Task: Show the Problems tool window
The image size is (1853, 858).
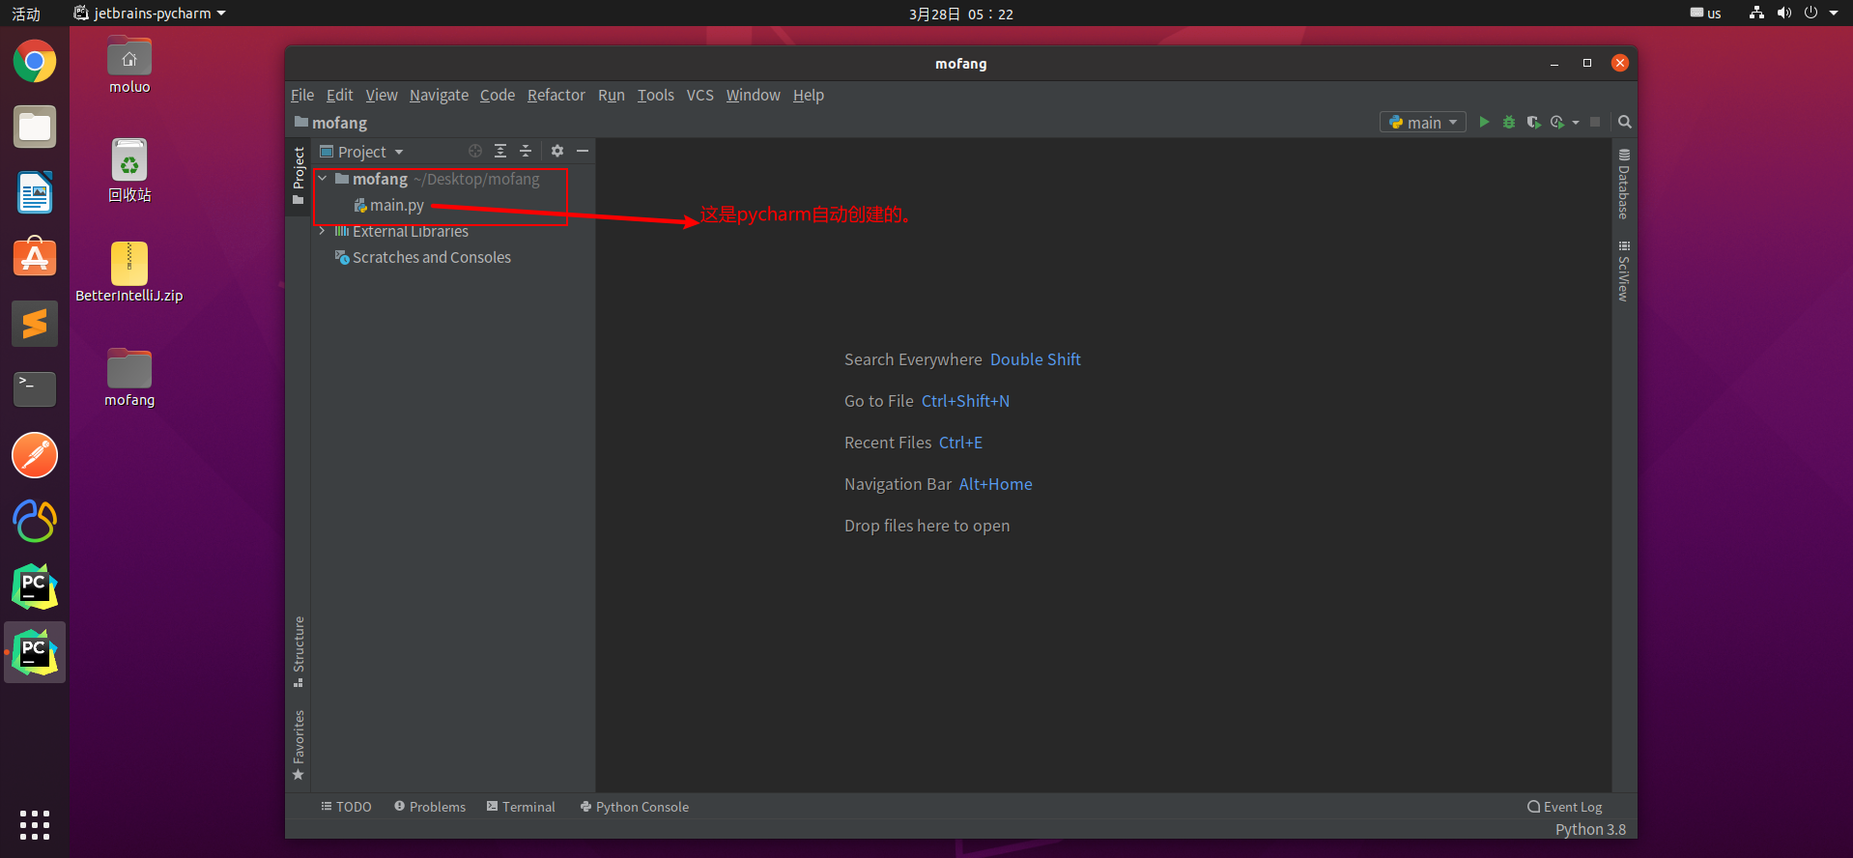Action: 430,807
